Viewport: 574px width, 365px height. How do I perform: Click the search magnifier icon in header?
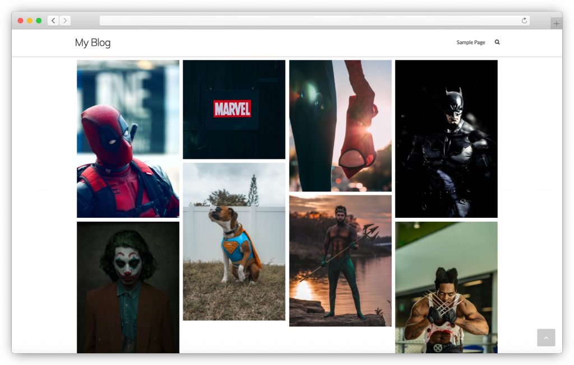click(x=497, y=42)
